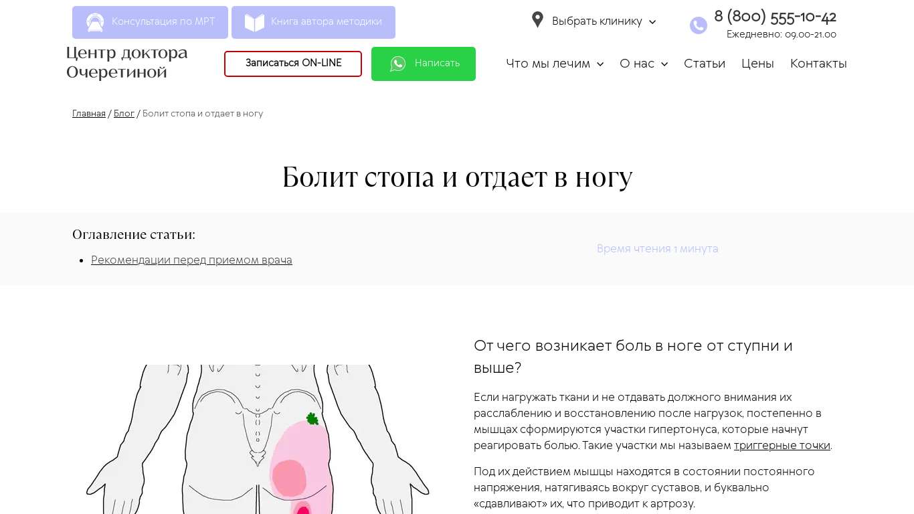Click the Написать green button
The image size is (914, 514).
click(424, 64)
